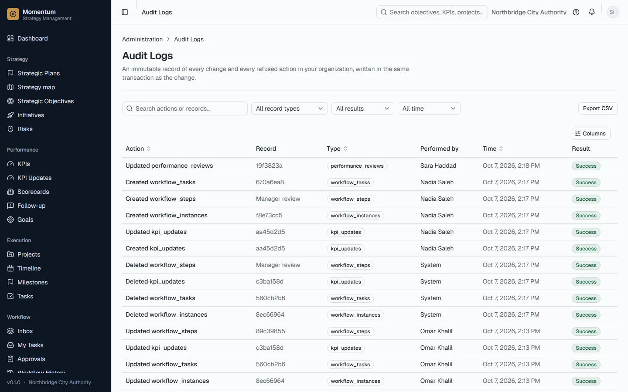Screen dimensions: 628x392
Task: Click Northbridge City Authority in header
Action: (529, 12)
